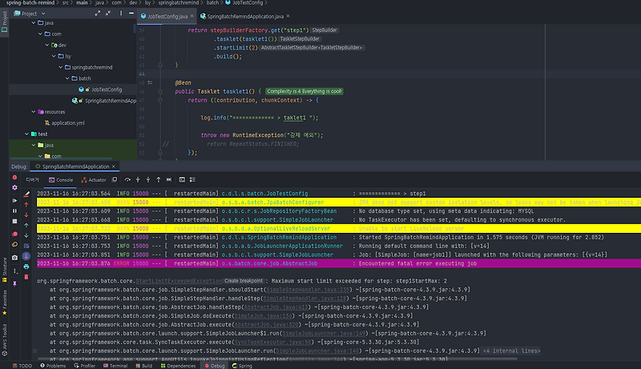Print console output with the printer icon

coord(26,267)
